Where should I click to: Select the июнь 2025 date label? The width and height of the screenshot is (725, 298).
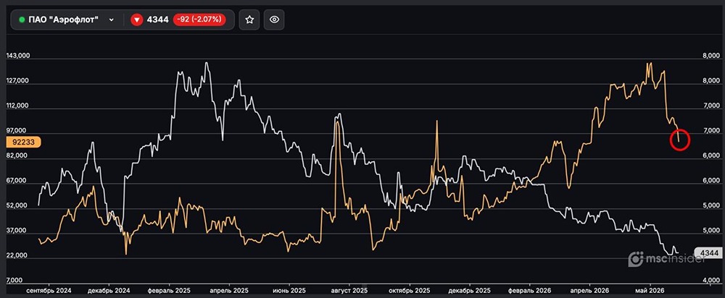coord(289,291)
